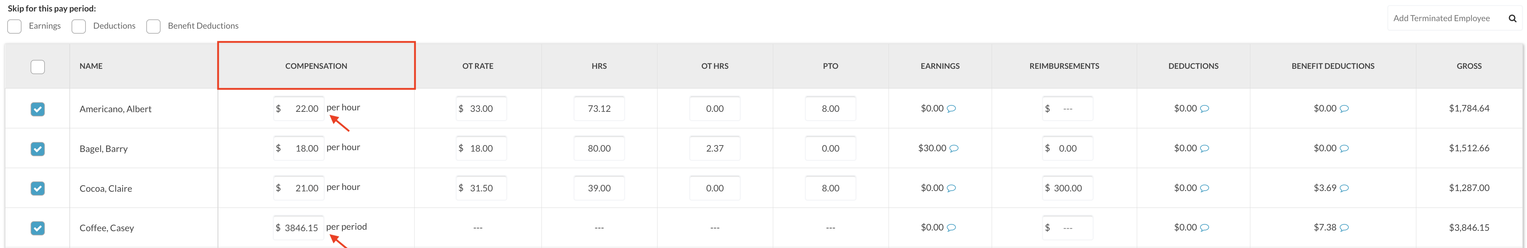Check the skip Earnings checkbox
1527x248 pixels.
(15, 27)
